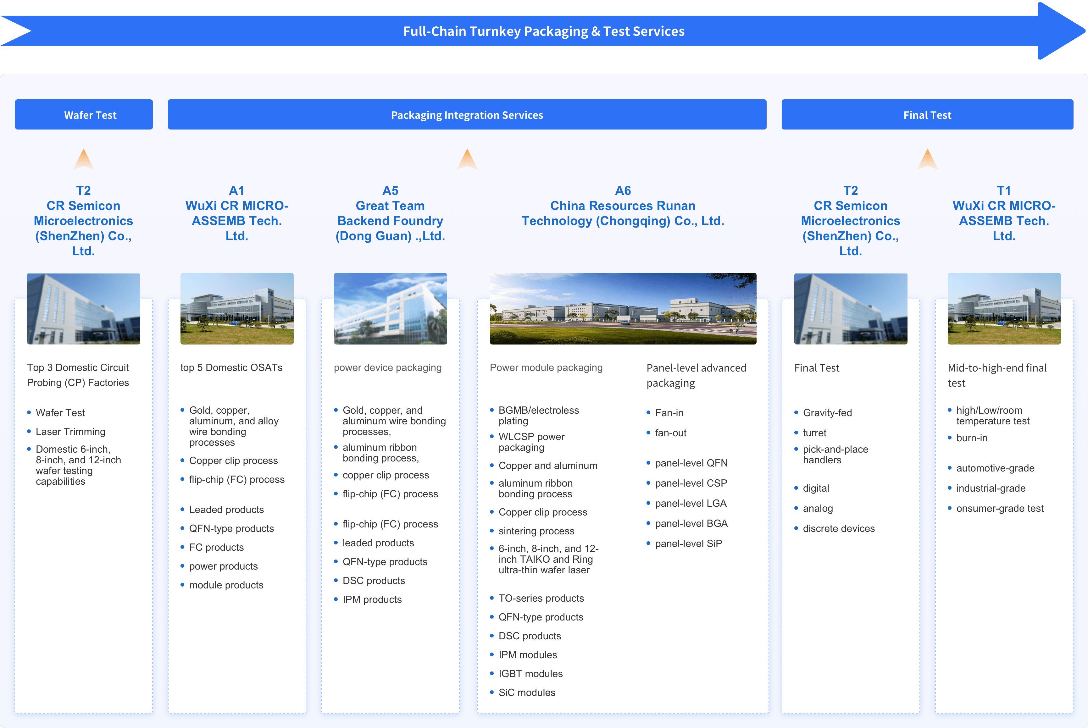Select the 'IPM modules' bullet

(528, 655)
